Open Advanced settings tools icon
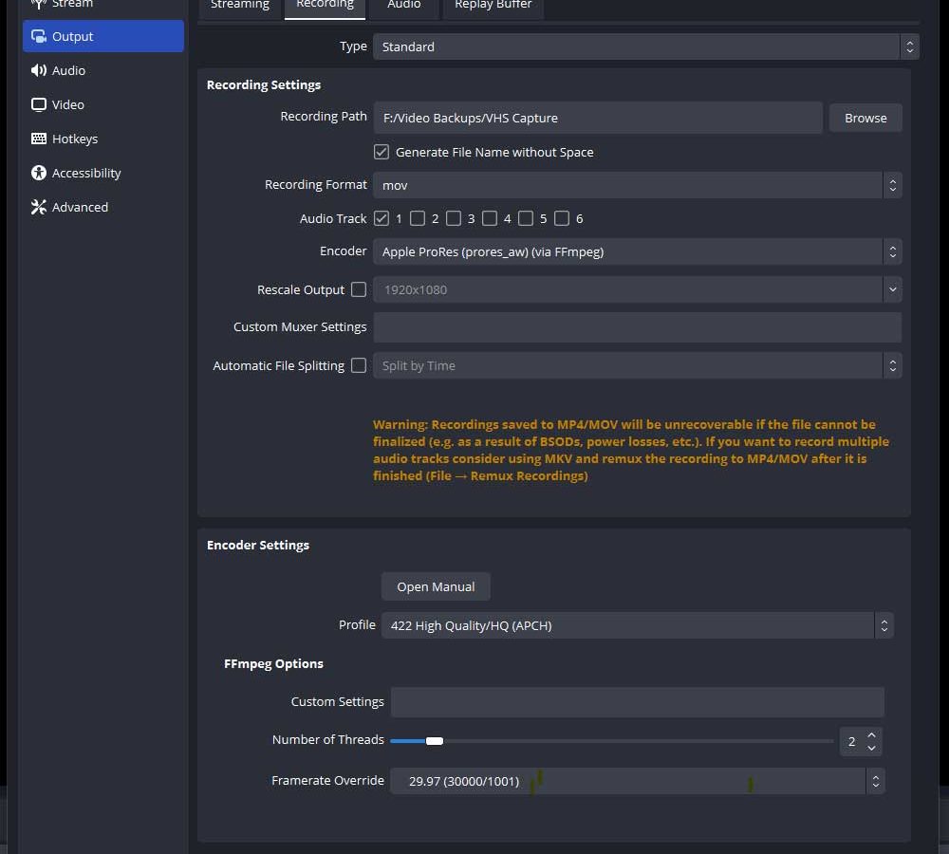 point(39,207)
